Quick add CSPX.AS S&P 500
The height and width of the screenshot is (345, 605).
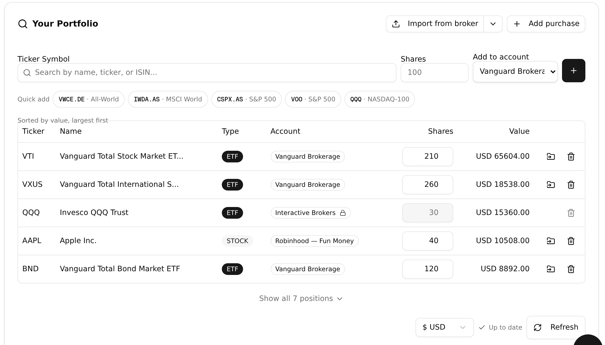click(246, 99)
